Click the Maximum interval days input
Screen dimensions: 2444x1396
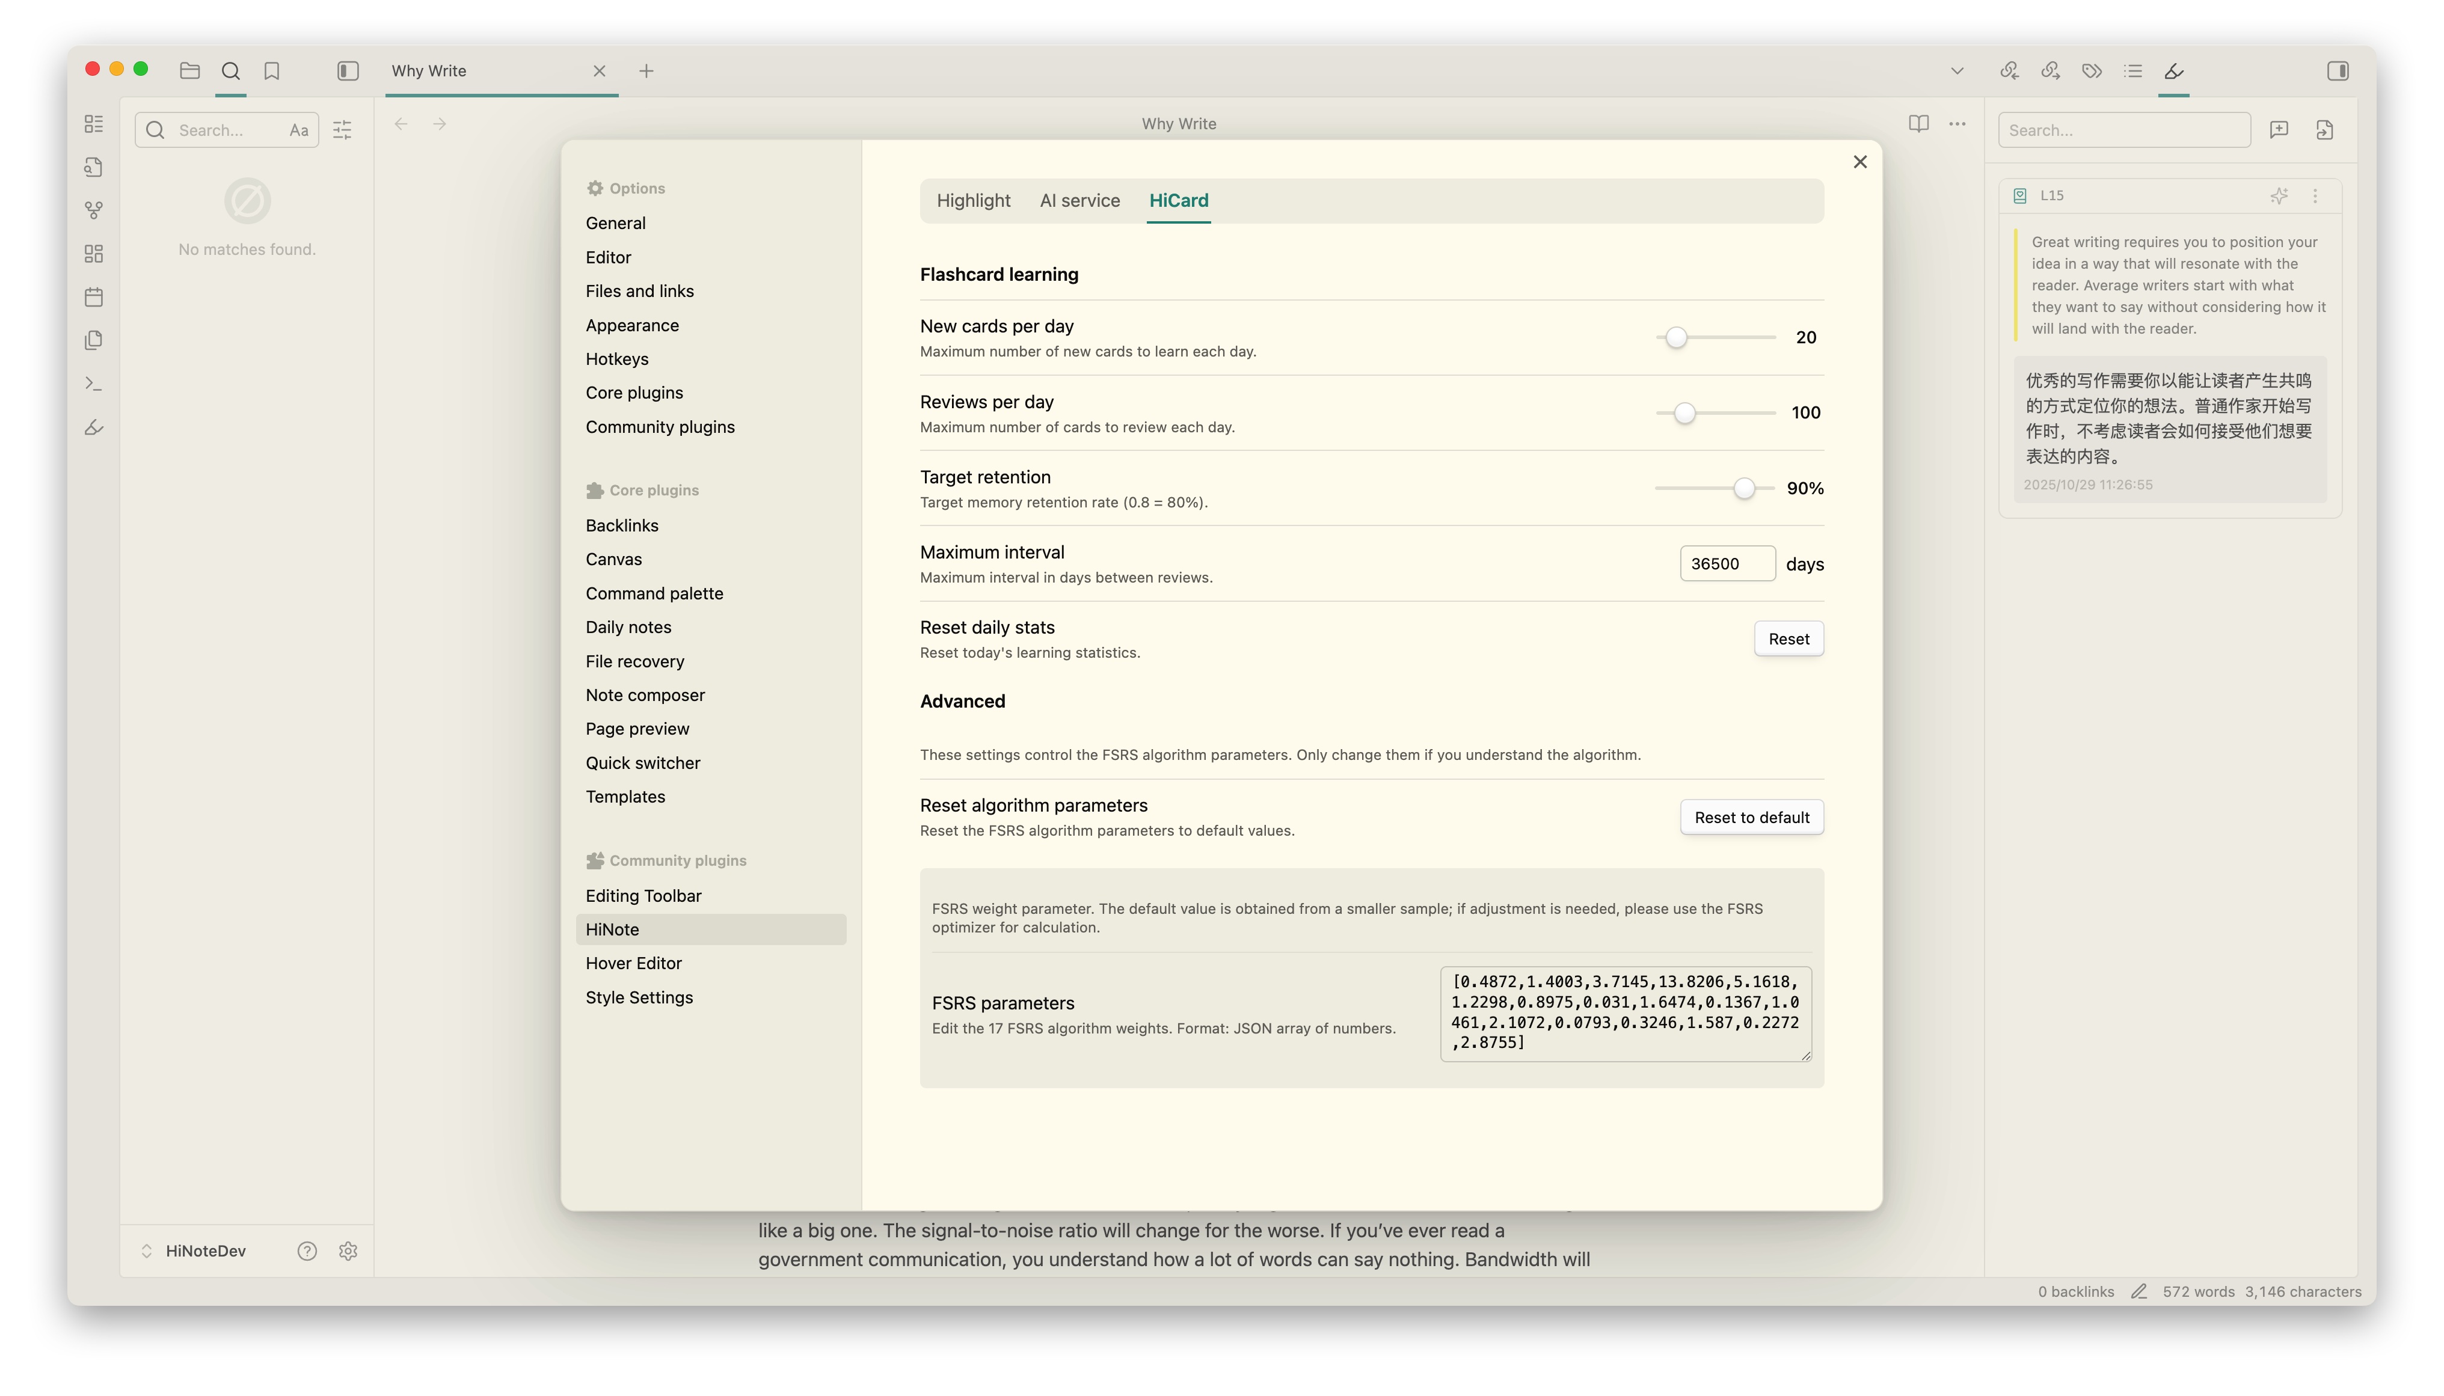pos(1726,564)
